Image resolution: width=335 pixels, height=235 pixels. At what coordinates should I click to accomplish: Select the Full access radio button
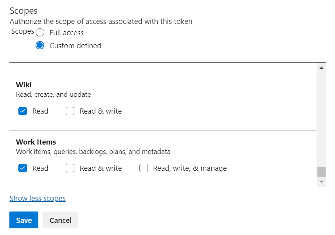[40, 33]
